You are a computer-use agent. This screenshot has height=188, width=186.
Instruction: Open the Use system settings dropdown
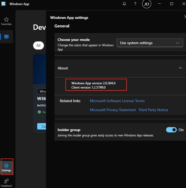150,43
